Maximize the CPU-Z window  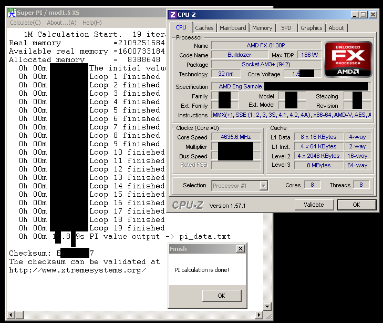363,15
